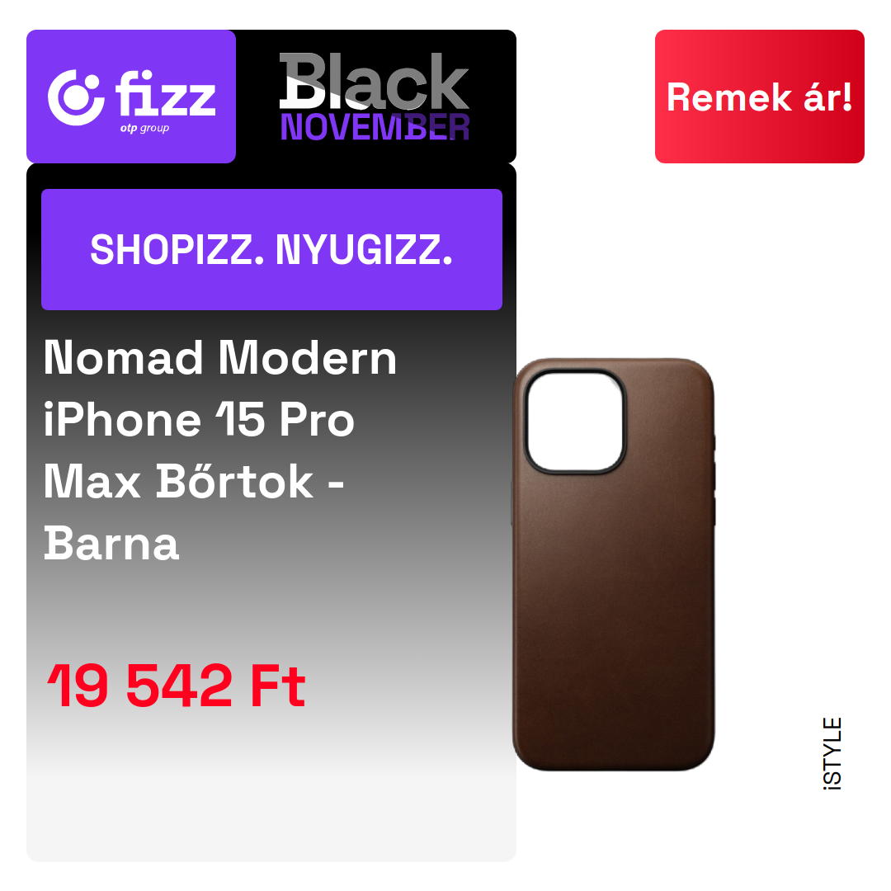Click the NOVEMBER purple text
The height and width of the screenshot is (891, 891).
[375, 127]
